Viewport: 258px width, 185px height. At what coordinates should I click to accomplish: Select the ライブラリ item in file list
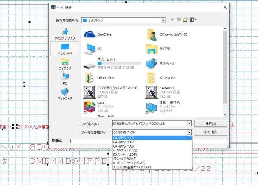159,49
